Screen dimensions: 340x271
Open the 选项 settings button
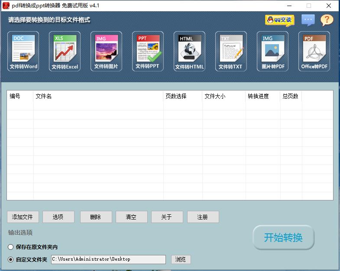[x=58, y=217]
